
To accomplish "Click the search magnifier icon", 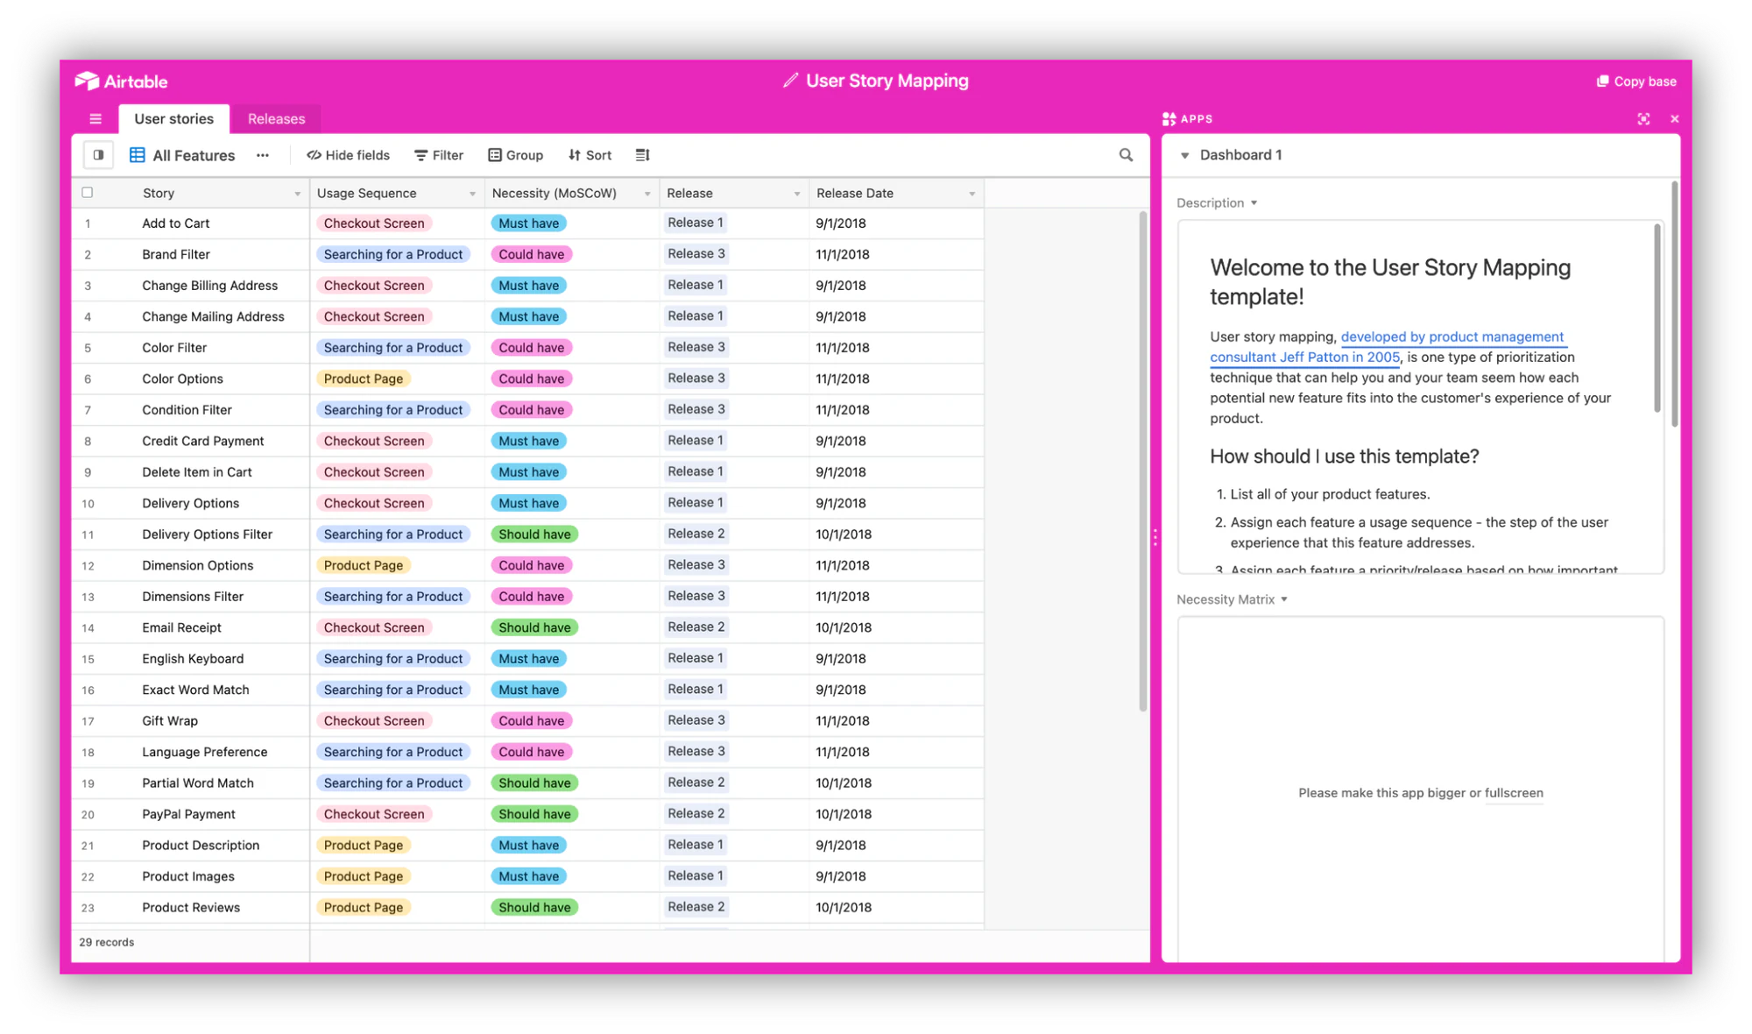I will 1126,155.
